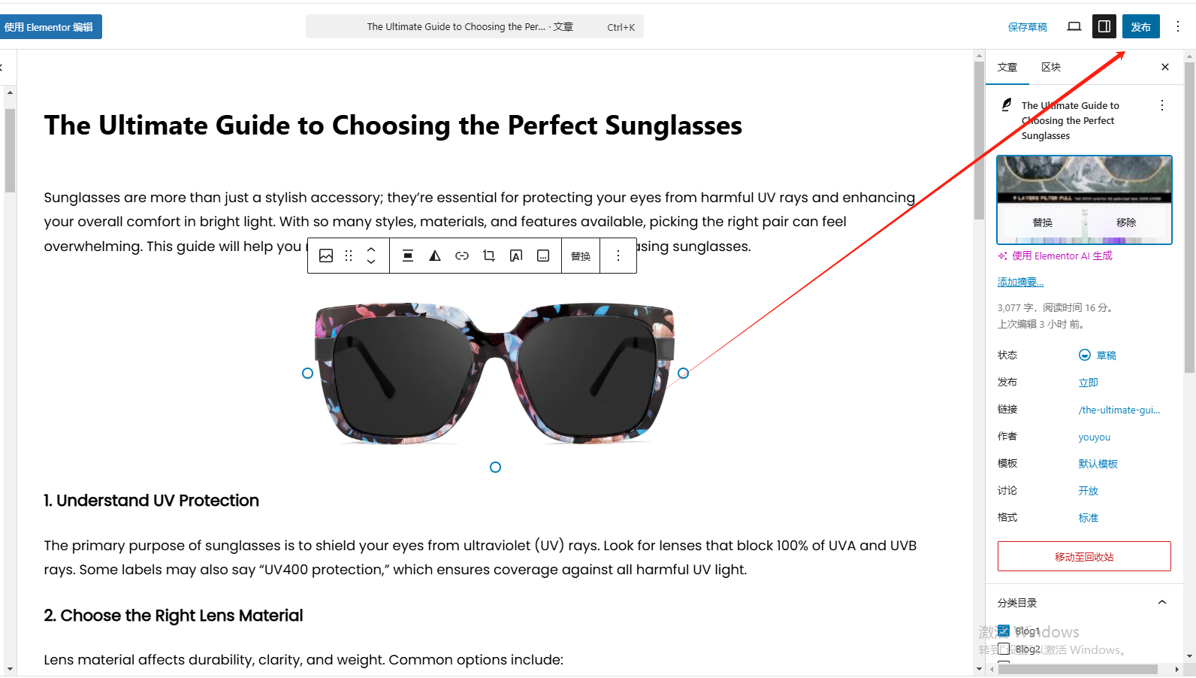Viewport: 1196px width, 678px height.
Task: Click the 添加摘要 add excerpt link
Action: (1020, 282)
